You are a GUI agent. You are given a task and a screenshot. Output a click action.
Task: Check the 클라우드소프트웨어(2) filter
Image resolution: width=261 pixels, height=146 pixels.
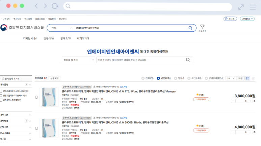click(1, 100)
